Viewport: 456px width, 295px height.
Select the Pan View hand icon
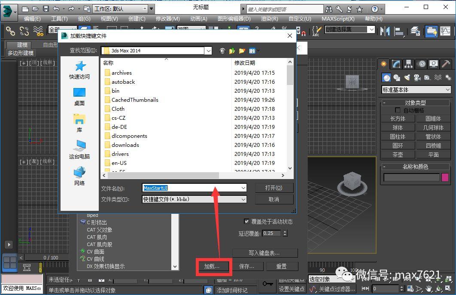(x=429, y=289)
